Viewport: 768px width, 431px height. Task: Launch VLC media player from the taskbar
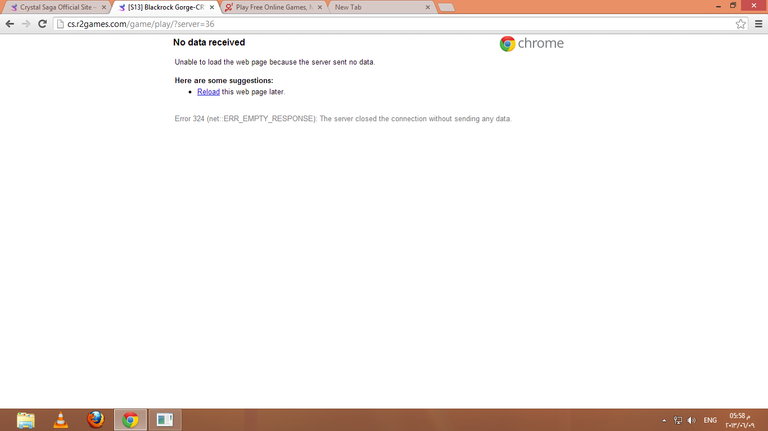tap(61, 420)
